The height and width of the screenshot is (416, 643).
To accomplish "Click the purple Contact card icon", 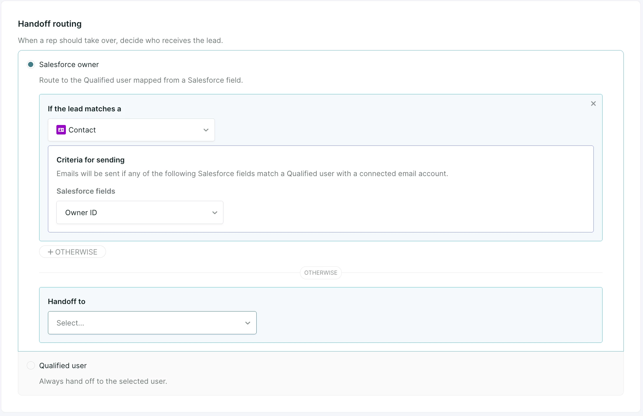I will tap(61, 130).
